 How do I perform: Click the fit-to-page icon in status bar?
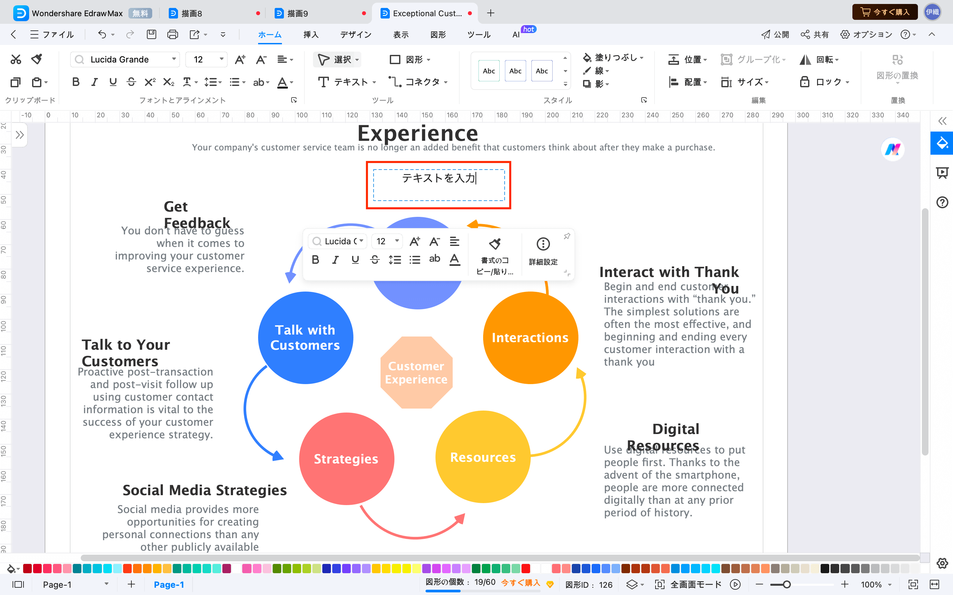[x=913, y=584]
